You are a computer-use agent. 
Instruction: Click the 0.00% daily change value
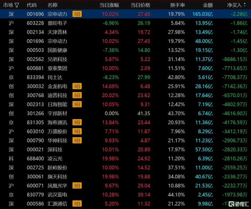click(112, 113)
